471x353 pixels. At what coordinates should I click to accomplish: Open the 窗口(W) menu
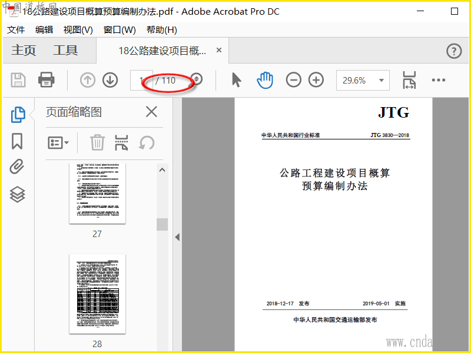[120, 30]
